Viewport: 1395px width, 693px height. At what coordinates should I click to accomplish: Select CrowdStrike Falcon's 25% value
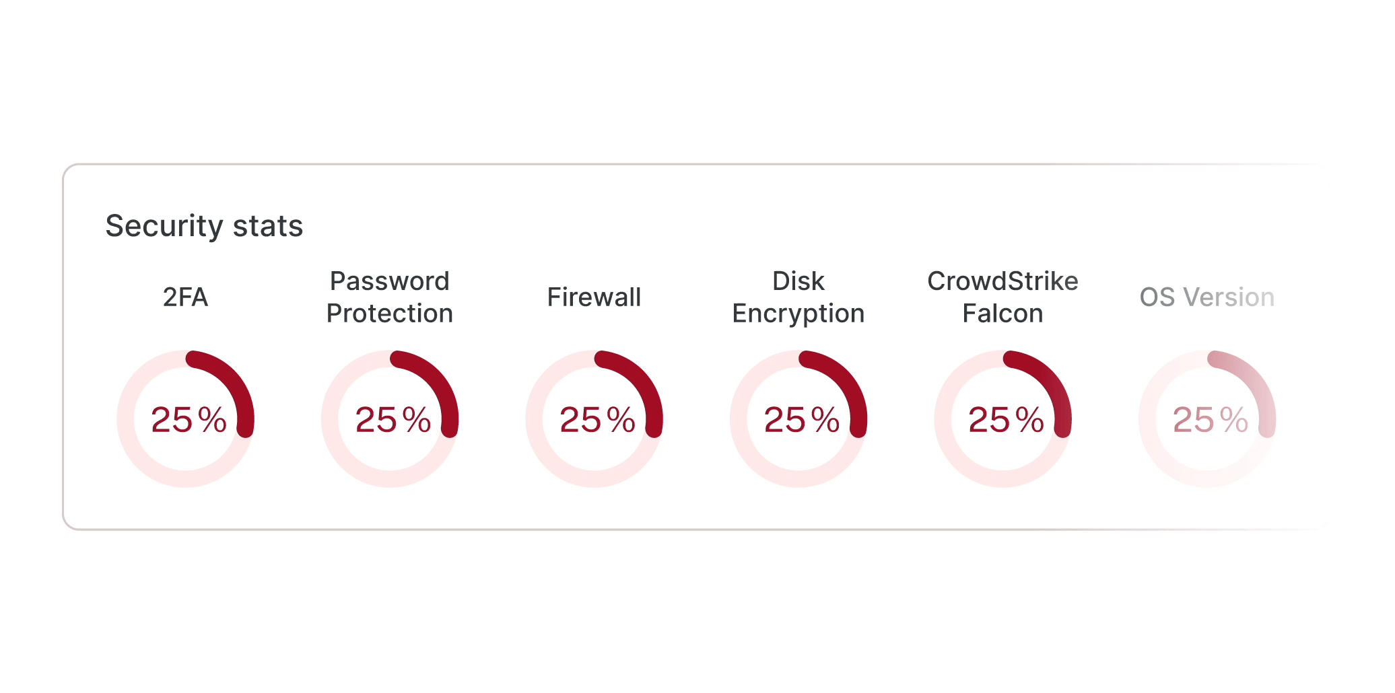tap(1006, 420)
